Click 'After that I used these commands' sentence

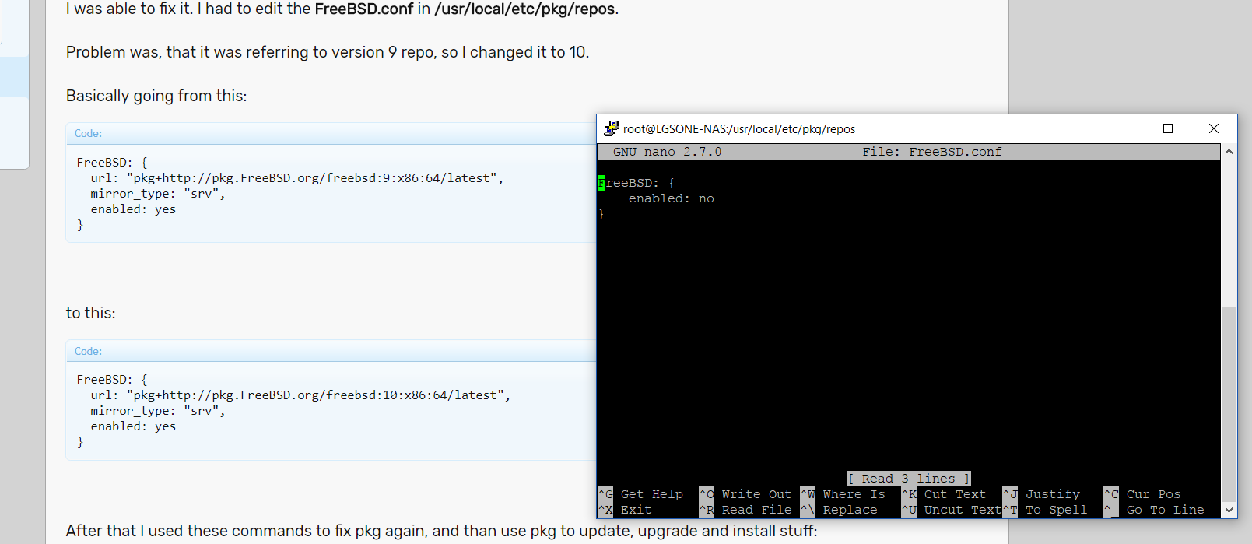[441, 531]
